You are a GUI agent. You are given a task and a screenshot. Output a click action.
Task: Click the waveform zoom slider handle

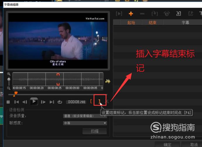point(9,79)
